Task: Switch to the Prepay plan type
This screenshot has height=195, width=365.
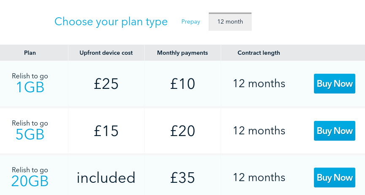Action: [191, 21]
